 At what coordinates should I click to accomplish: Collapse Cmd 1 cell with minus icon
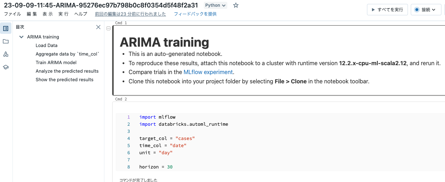pos(109,28)
